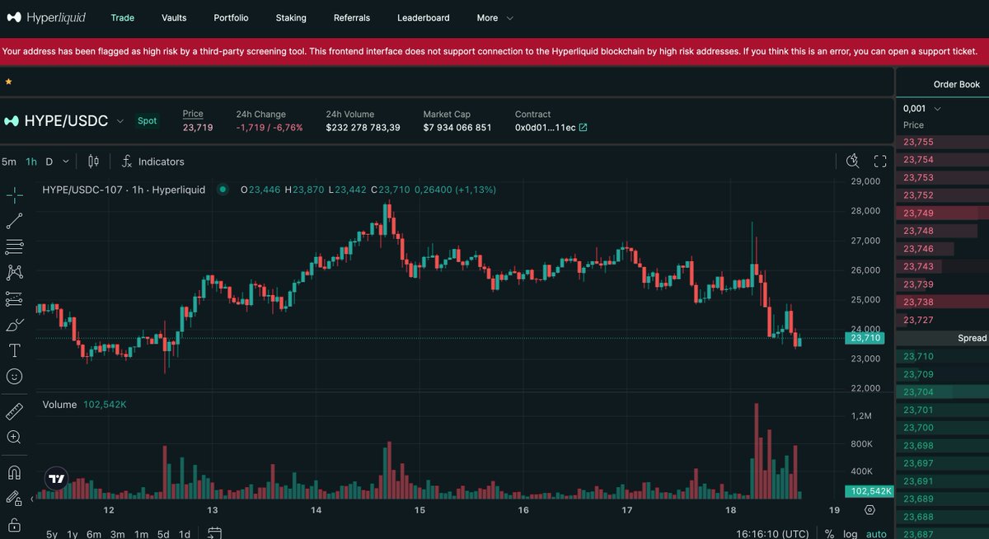The image size is (989, 539).
Task: Switch to the Order Book tab
Action: [x=956, y=84]
